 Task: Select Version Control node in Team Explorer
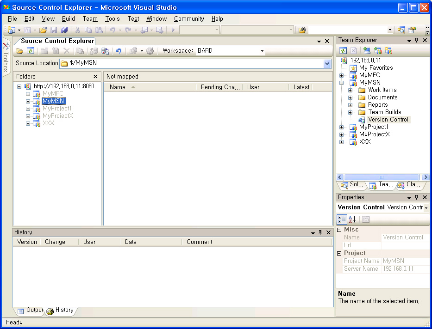[x=388, y=120]
